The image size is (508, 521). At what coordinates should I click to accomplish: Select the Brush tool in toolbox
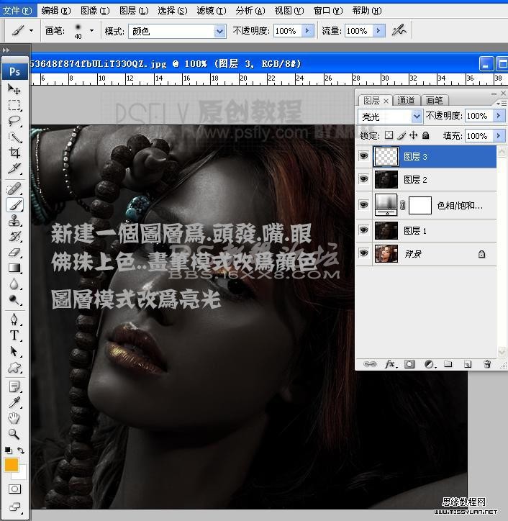(x=14, y=204)
